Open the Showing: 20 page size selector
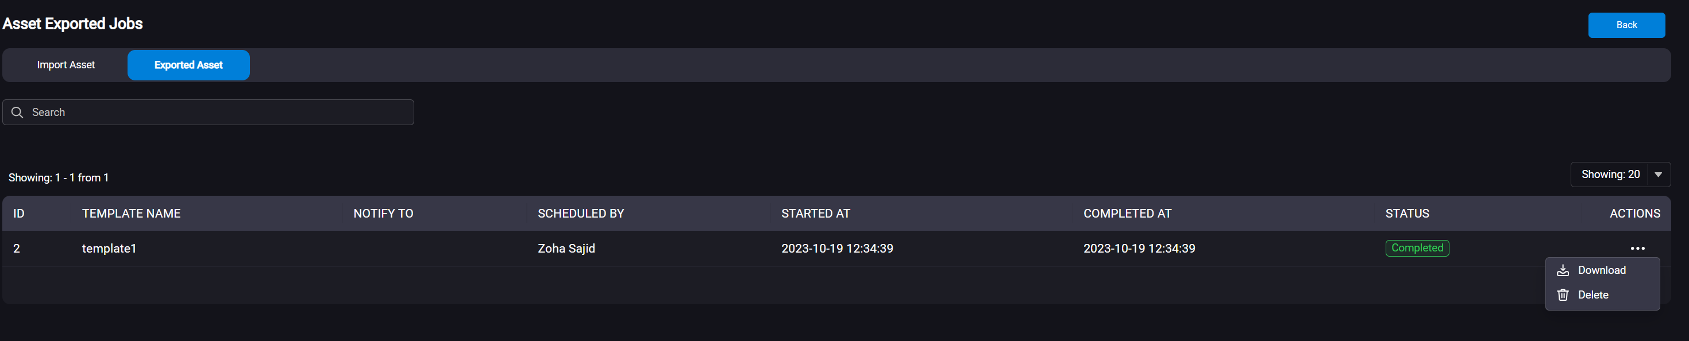Screen dimensions: 1689x341 pyautogui.click(x=1620, y=175)
